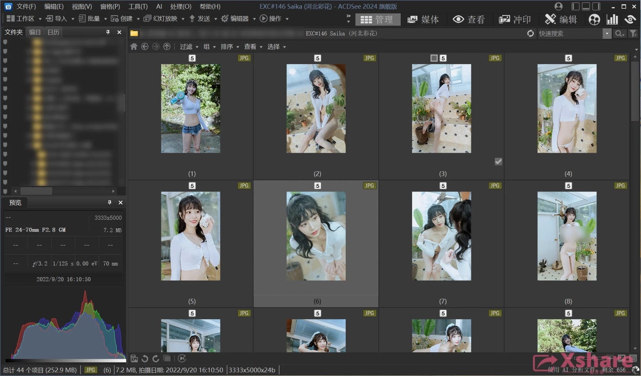Viewport: 641px width, 376px height.
Task: Click the JPG badge on thumbnail (8)
Action: pos(620,186)
